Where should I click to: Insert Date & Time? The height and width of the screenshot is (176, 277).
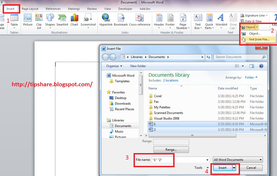click(x=251, y=21)
